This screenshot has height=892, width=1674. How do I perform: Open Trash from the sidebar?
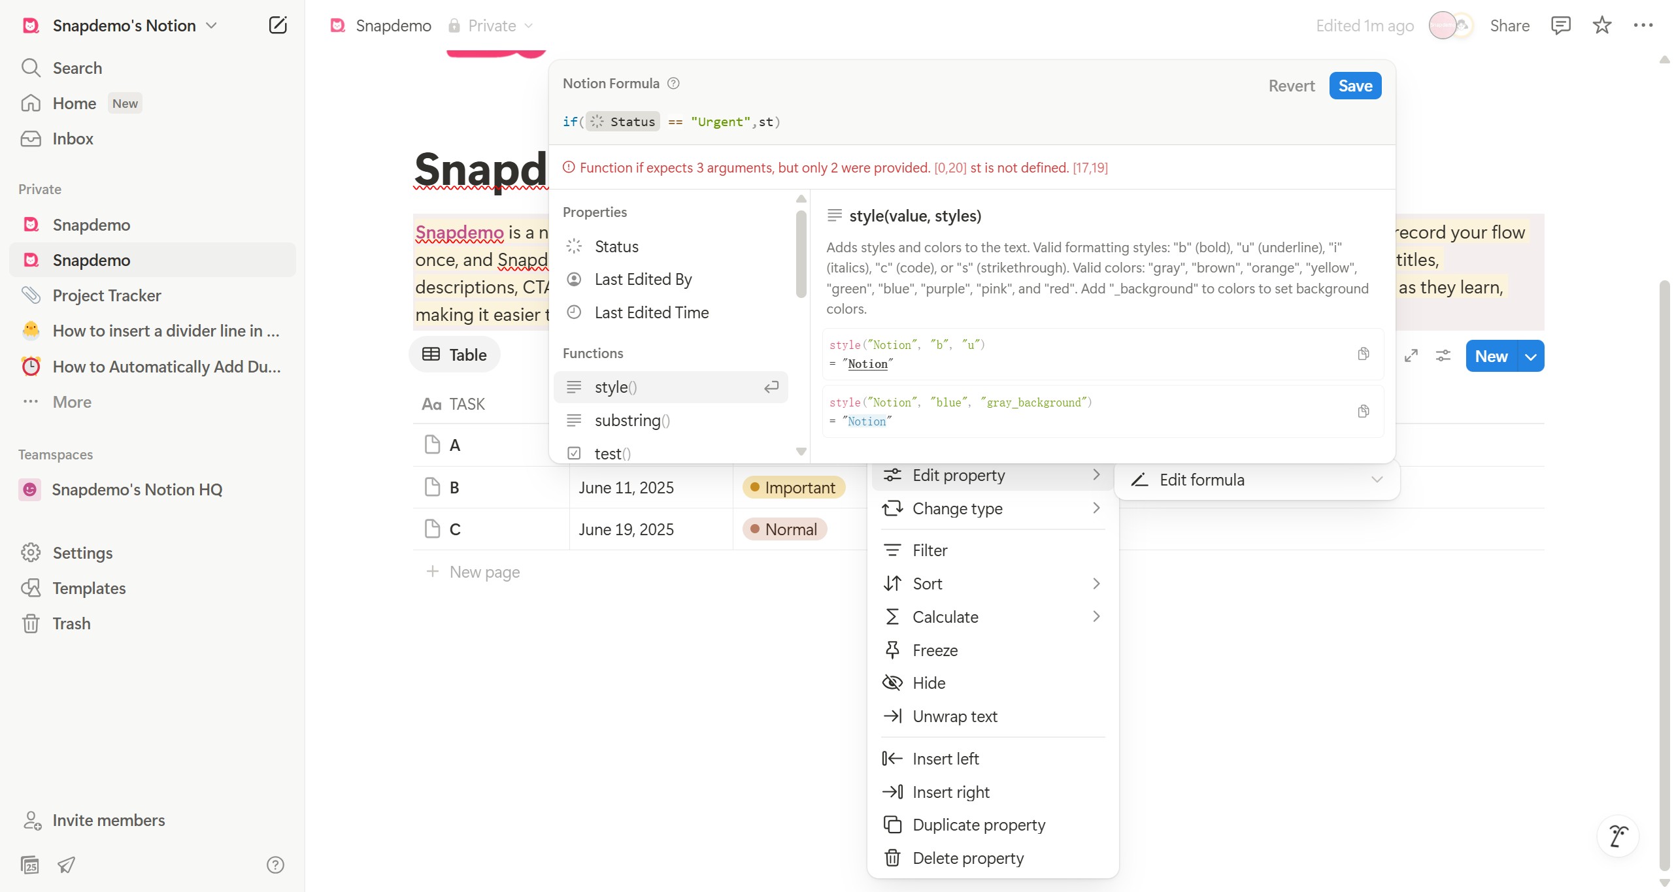(152, 623)
